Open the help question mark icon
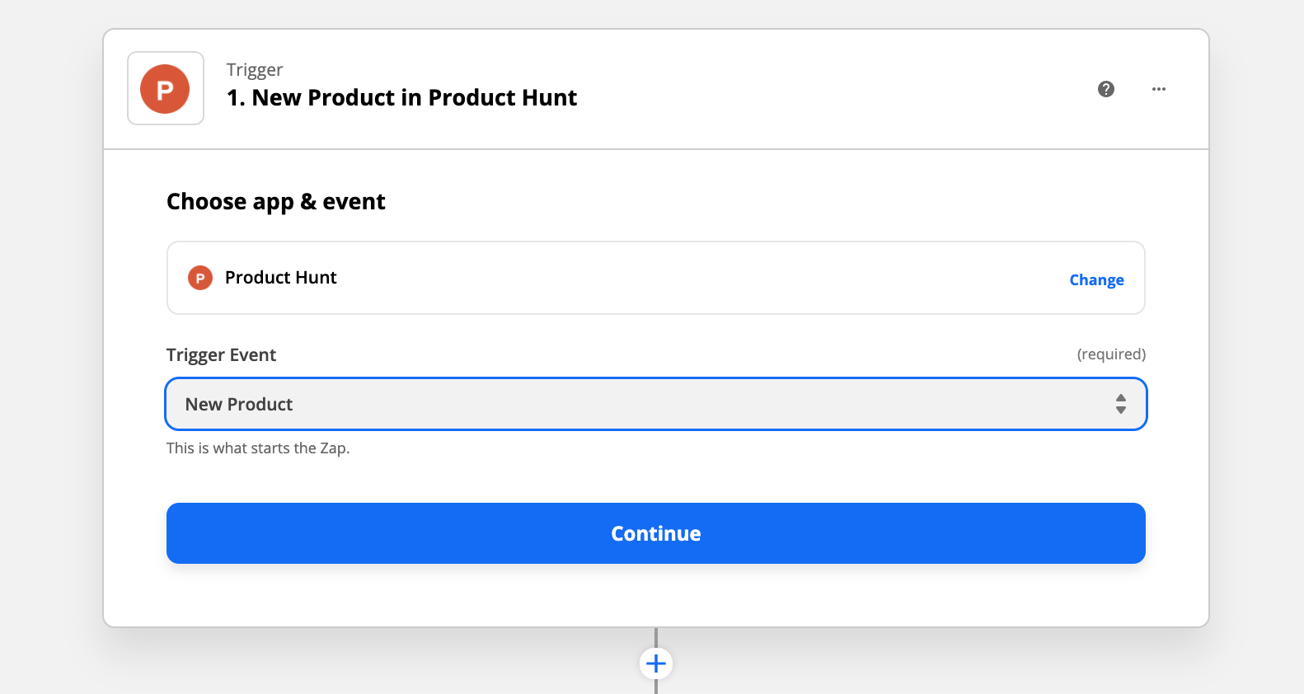1304x694 pixels. [1106, 89]
